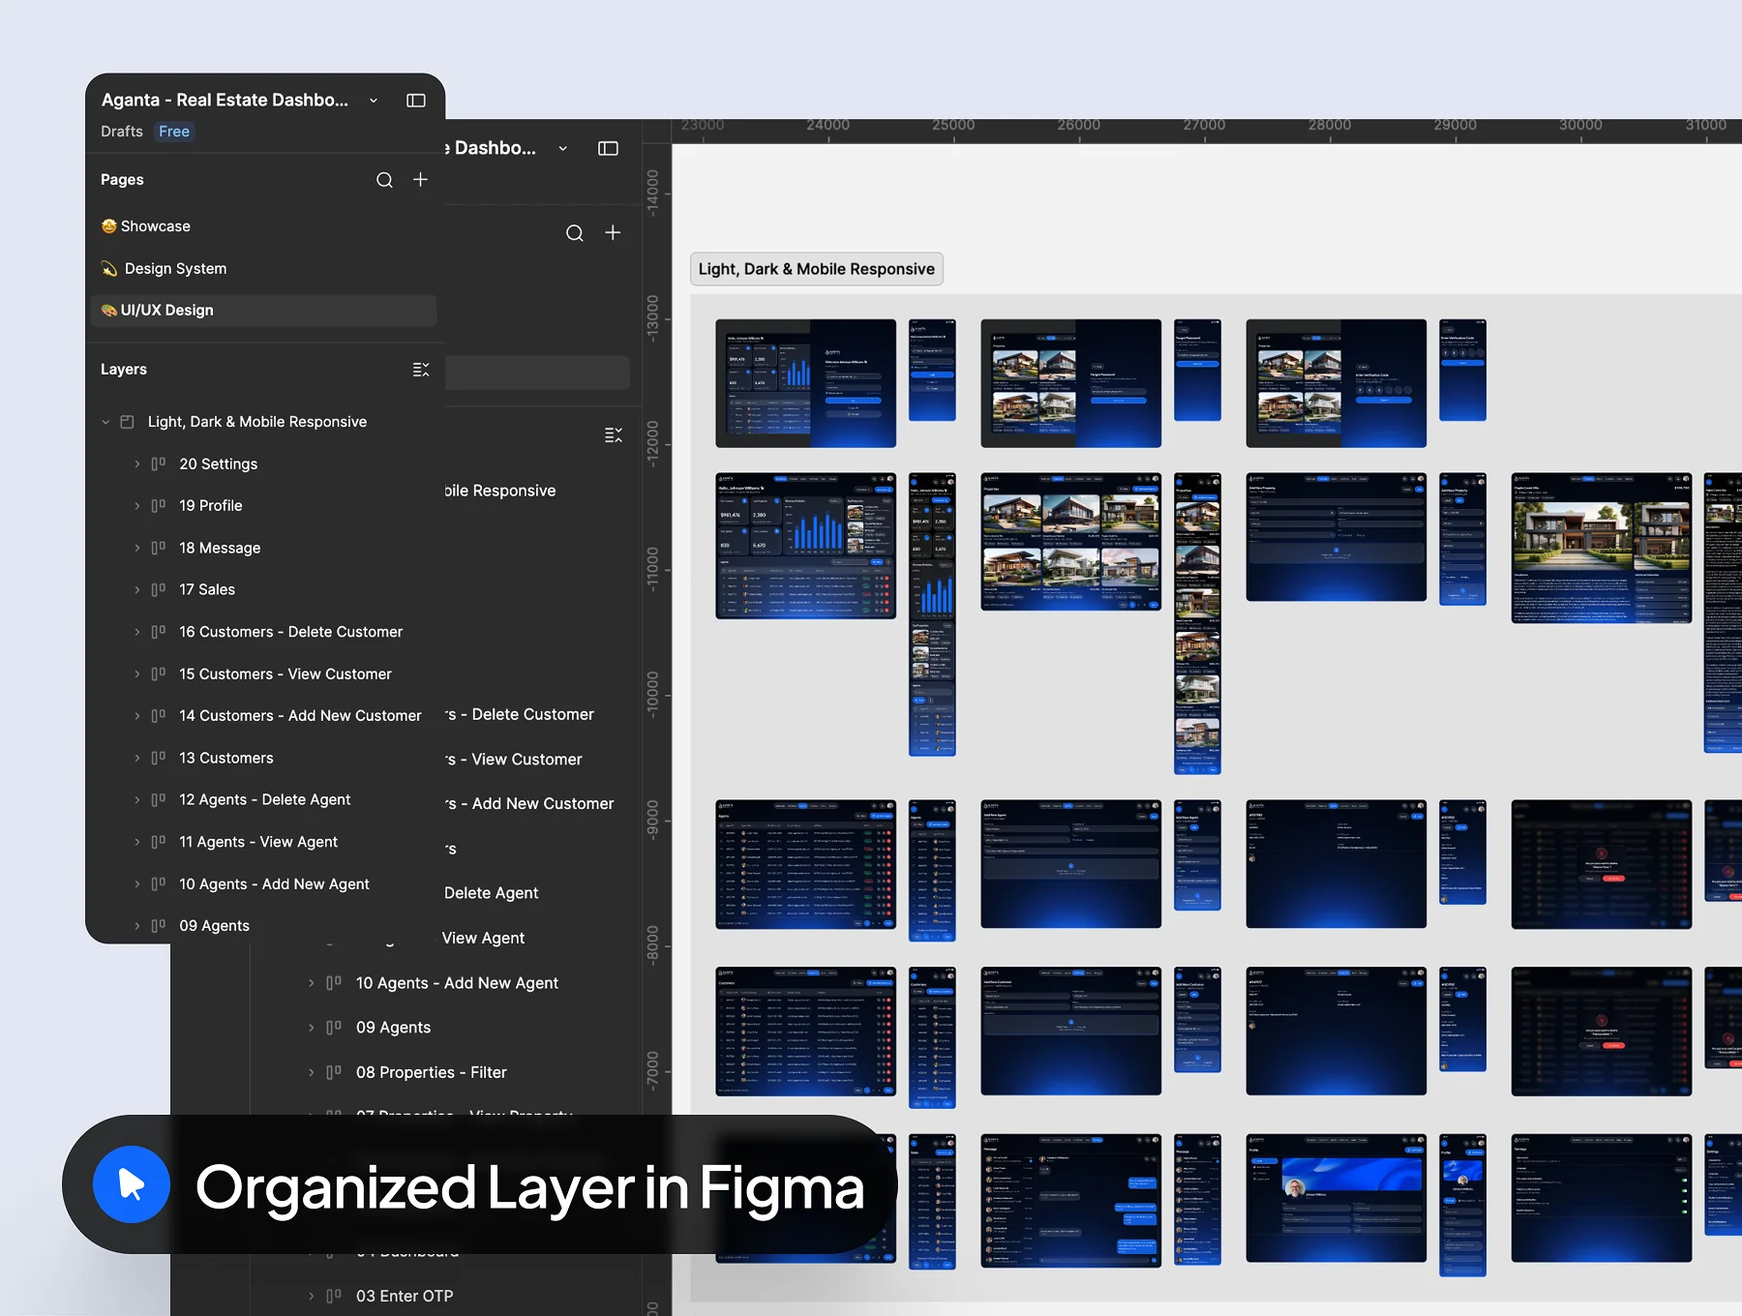Select 03 Enter OTP in back panel

(405, 1297)
